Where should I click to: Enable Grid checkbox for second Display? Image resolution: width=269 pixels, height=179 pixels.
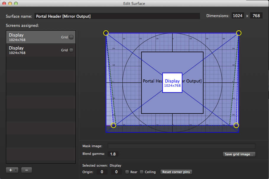click(71, 50)
